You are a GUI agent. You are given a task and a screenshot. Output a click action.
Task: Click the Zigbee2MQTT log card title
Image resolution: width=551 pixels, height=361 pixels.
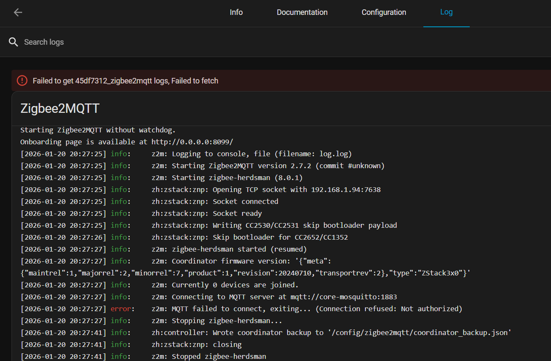point(60,109)
